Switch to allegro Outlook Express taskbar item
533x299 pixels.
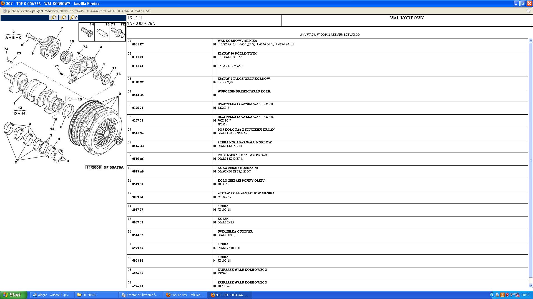[52, 295]
